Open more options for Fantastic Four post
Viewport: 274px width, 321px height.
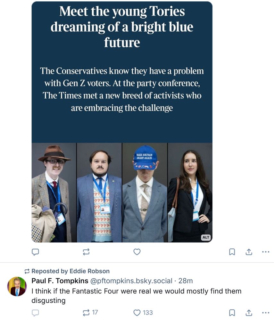point(265,313)
